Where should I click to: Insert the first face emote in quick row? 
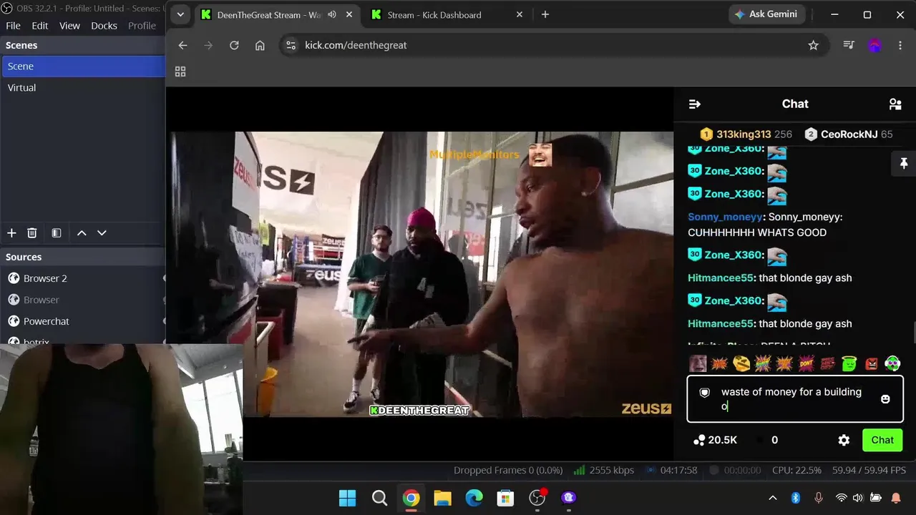[x=698, y=363]
